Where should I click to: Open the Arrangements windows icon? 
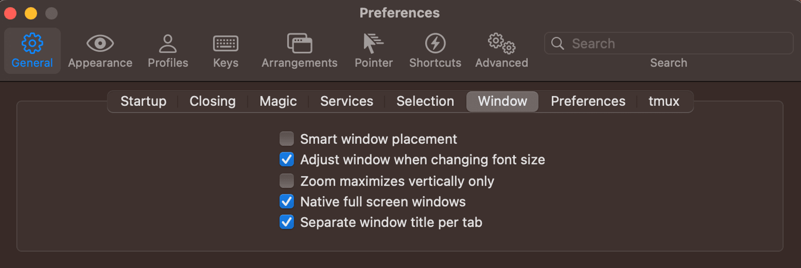(299, 43)
